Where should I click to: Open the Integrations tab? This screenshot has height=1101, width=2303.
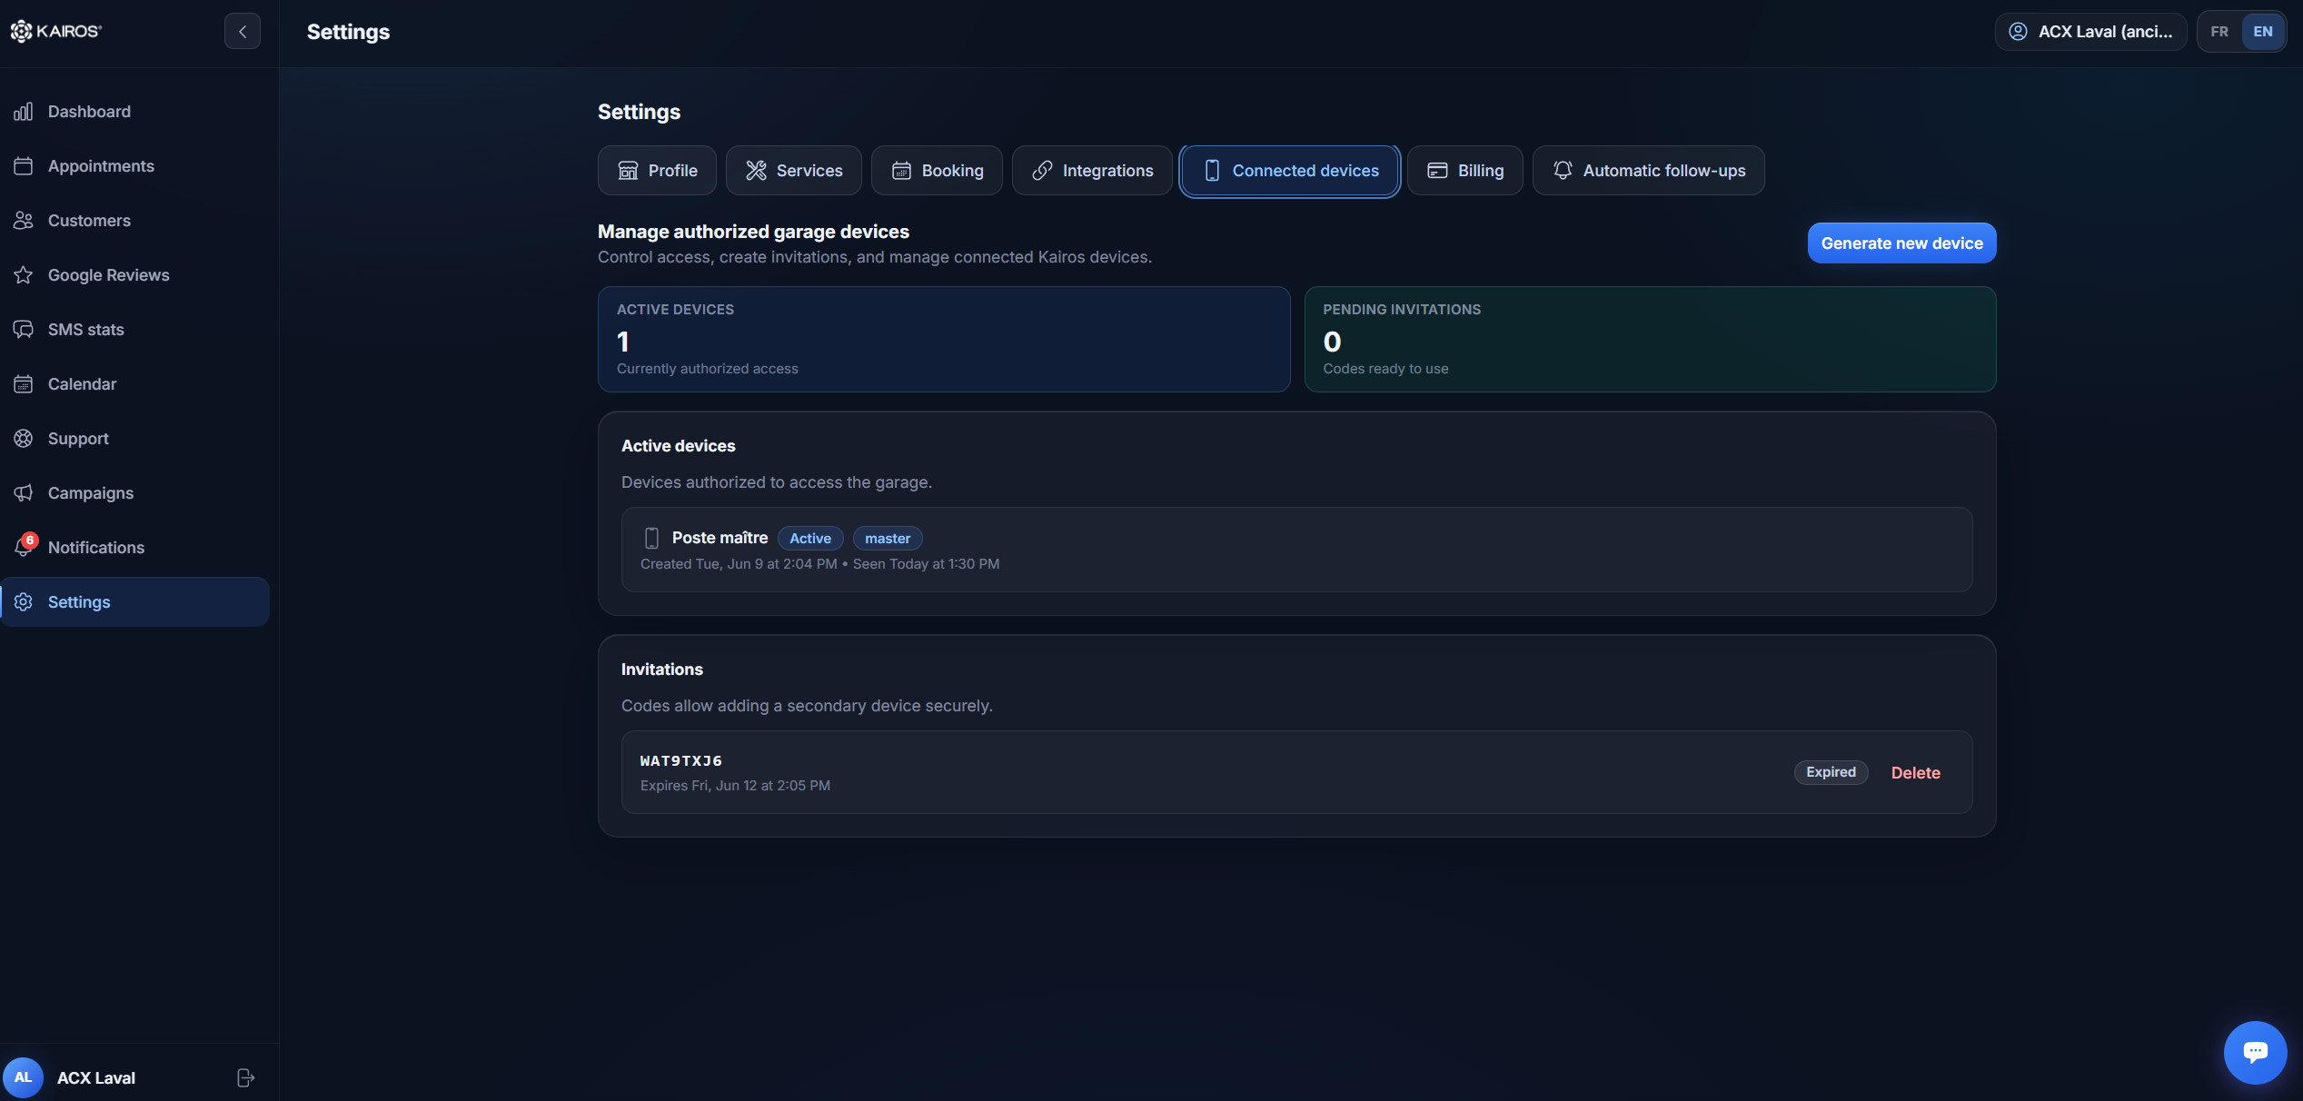(1092, 170)
